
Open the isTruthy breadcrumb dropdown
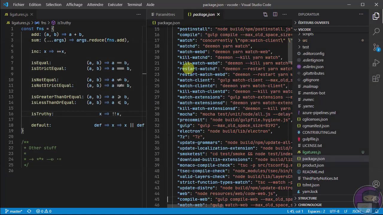click(x=61, y=23)
